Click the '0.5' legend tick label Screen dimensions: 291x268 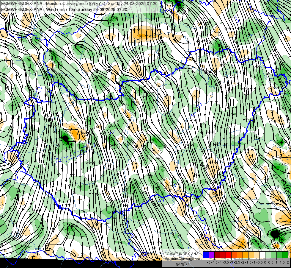[271, 262]
